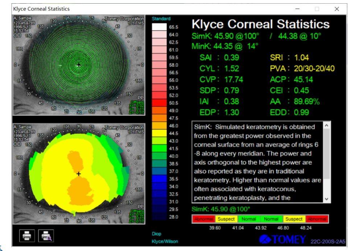Click the left yellow Suspect range segment
Viewport: 356px width, 251px height.
(226, 219)
